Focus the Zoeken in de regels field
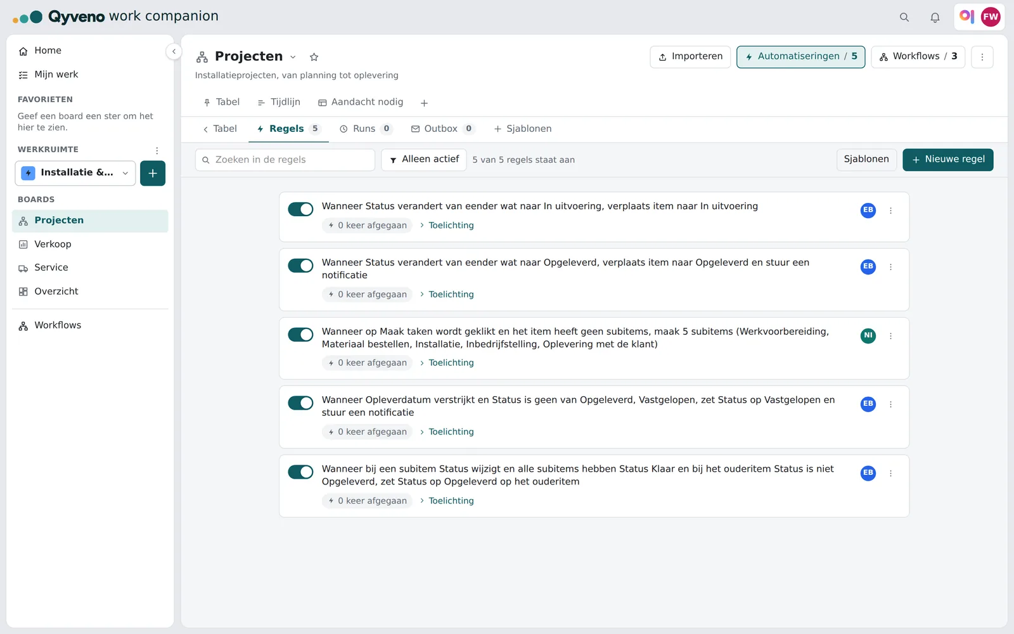Screen dimensions: 1014x634 pos(285,160)
